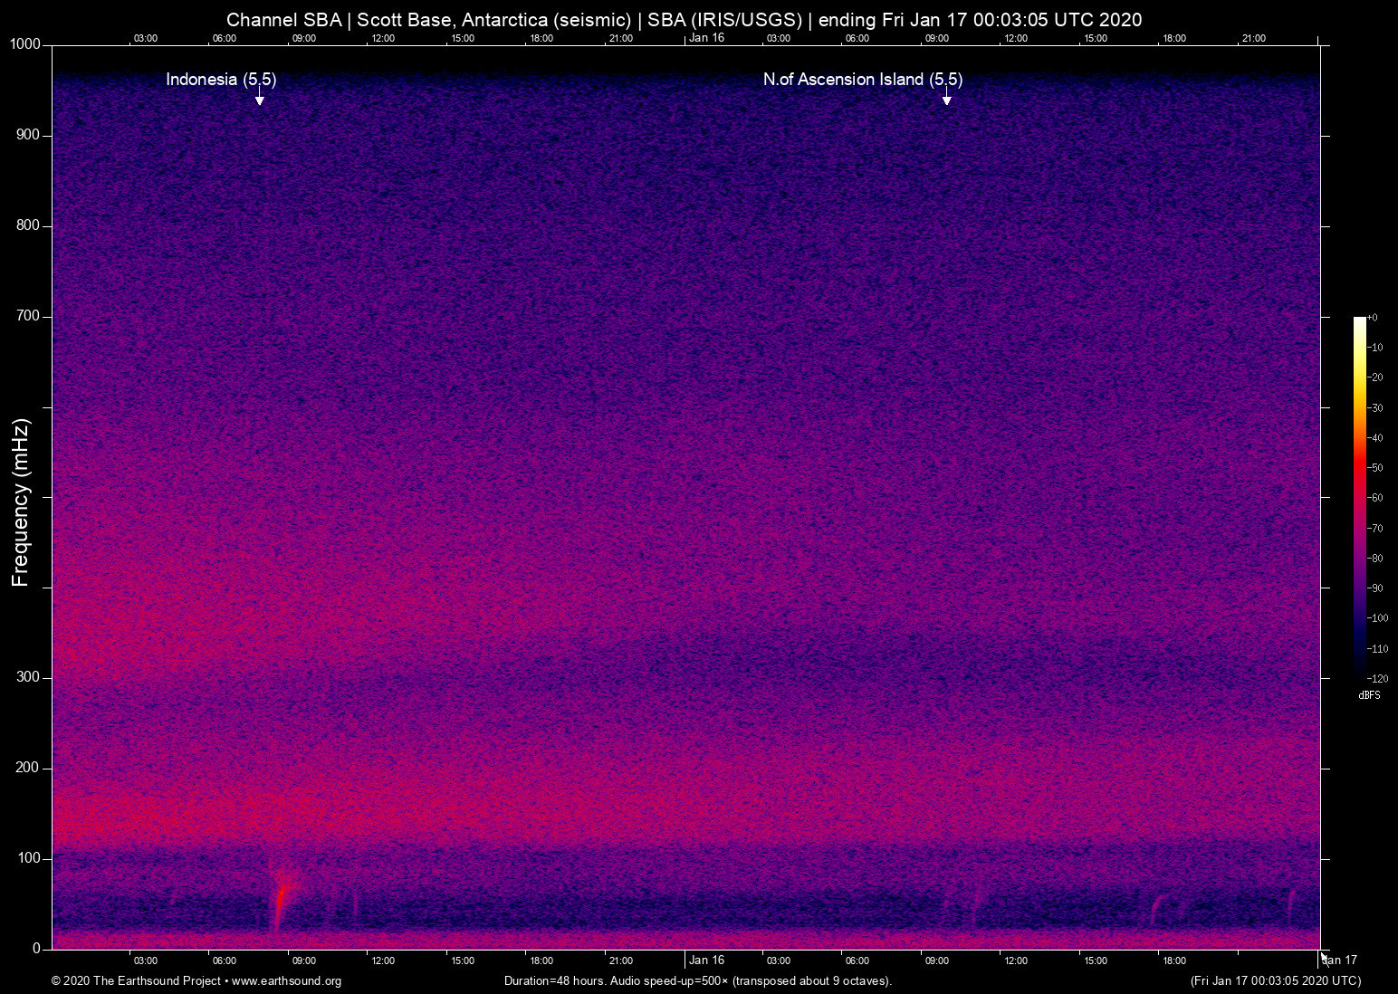Screen dimensions: 1398x994
Task: Click the Fri Jan 17 00:03:05 UTC timestamp
Action: click(x=1275, y=981)
